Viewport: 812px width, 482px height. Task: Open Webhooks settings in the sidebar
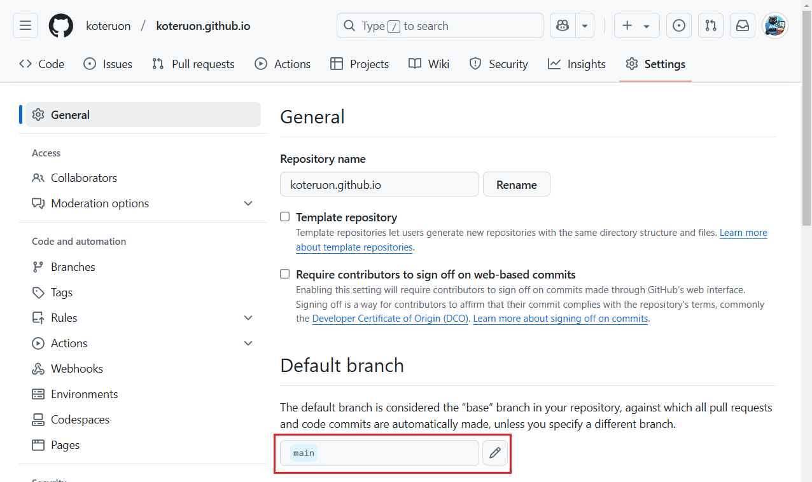pyautogui.click(x=76, y=368)
